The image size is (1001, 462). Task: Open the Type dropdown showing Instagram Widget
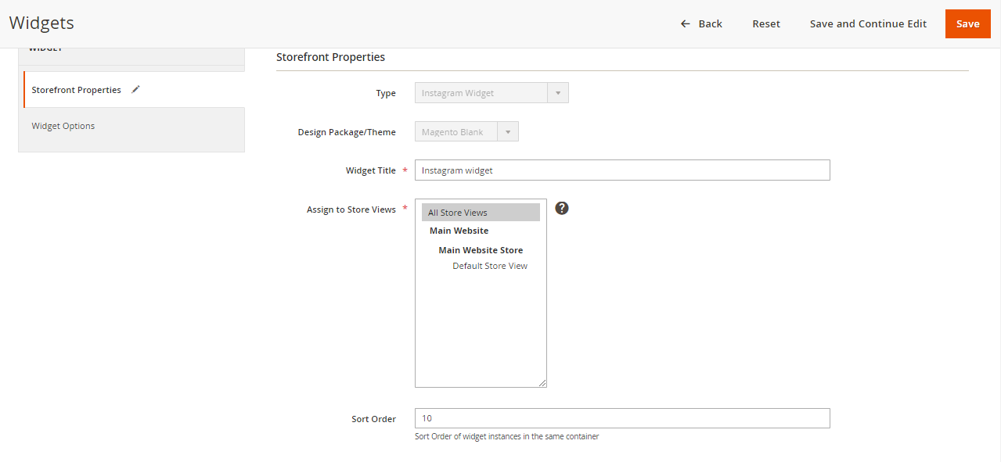(x=491, y=93)
